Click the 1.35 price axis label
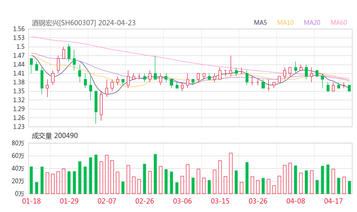This screenshot has height=212, width=357. (19, 91)
